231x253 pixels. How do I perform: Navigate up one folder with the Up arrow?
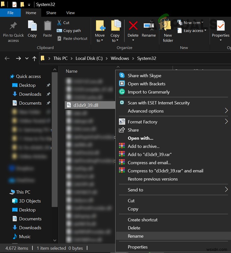point(35,58)
